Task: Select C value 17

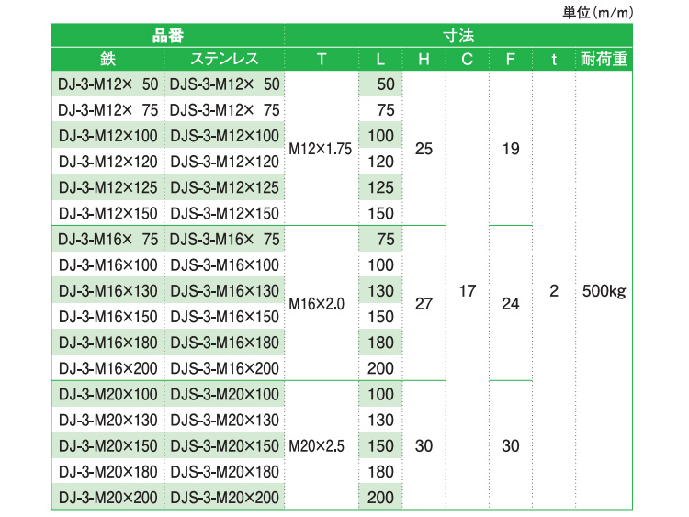Action: tap(467, 291)
